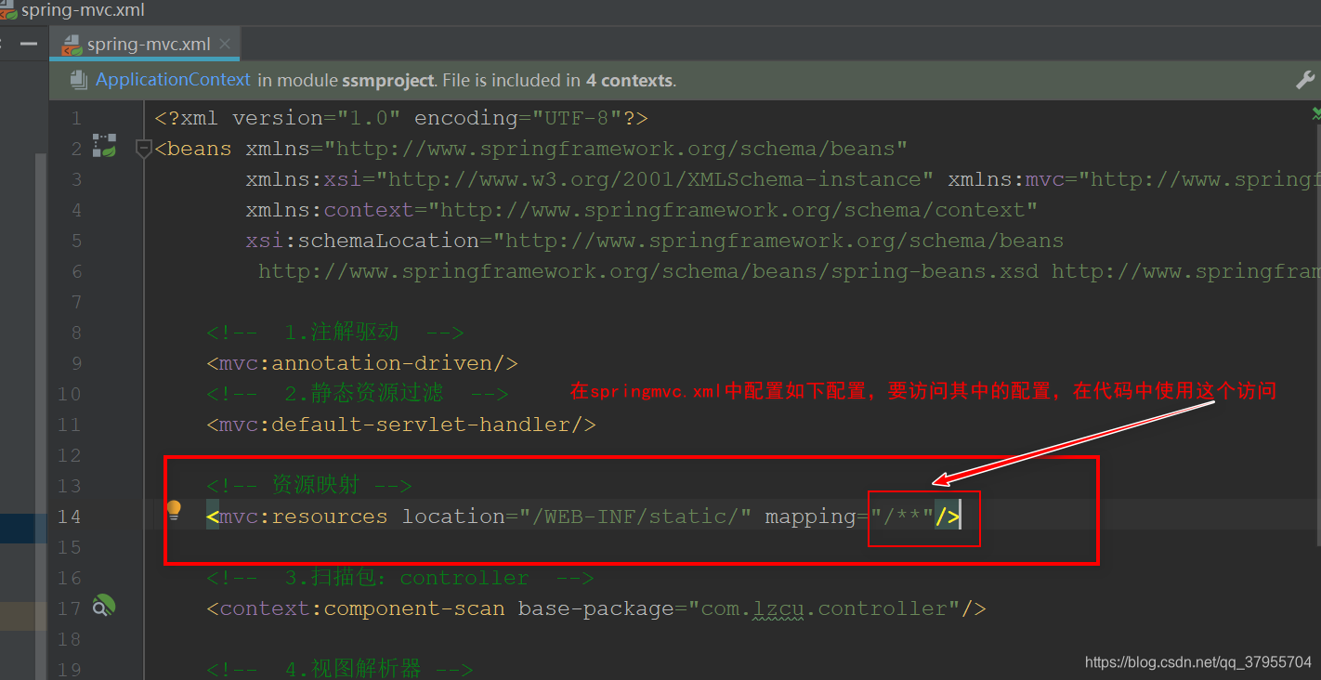Click the component-scan gutter icon on line 17

click(x=103, y=608)
